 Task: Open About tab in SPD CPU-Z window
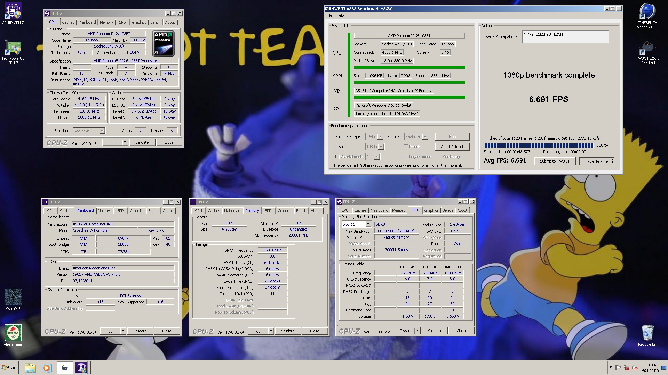tap(462, 210)
